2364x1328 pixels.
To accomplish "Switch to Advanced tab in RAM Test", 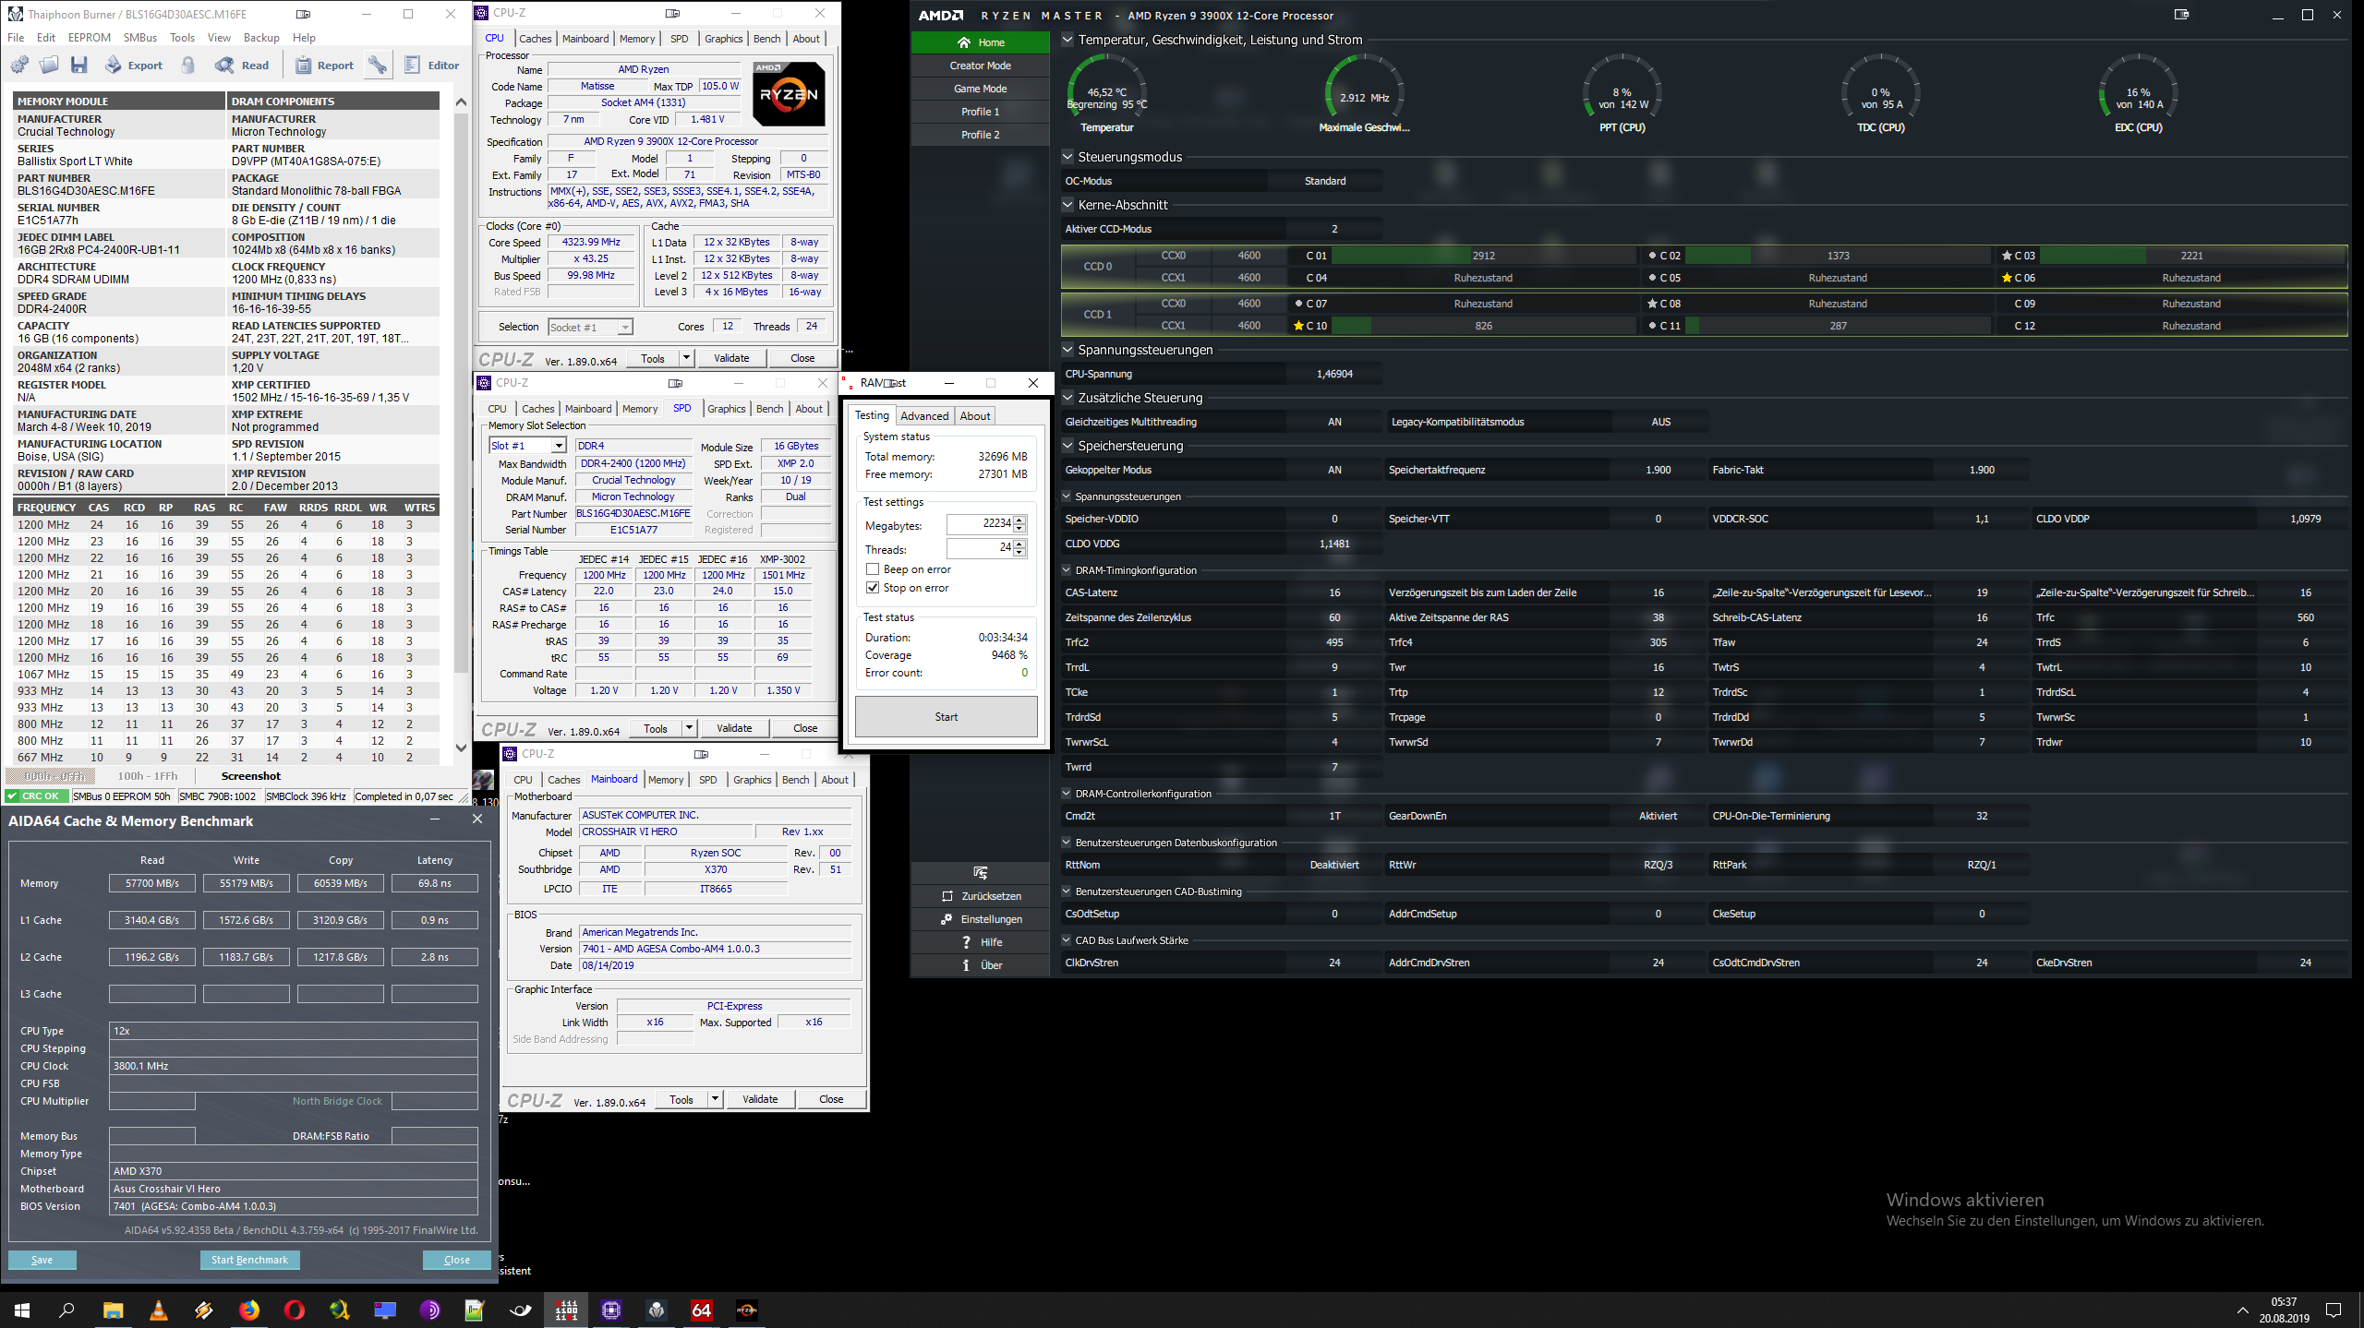I will coord(923,416).
